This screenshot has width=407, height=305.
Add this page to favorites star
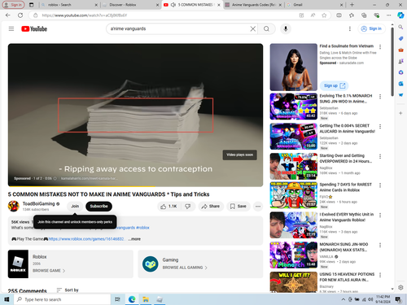(x=324, y=15)
